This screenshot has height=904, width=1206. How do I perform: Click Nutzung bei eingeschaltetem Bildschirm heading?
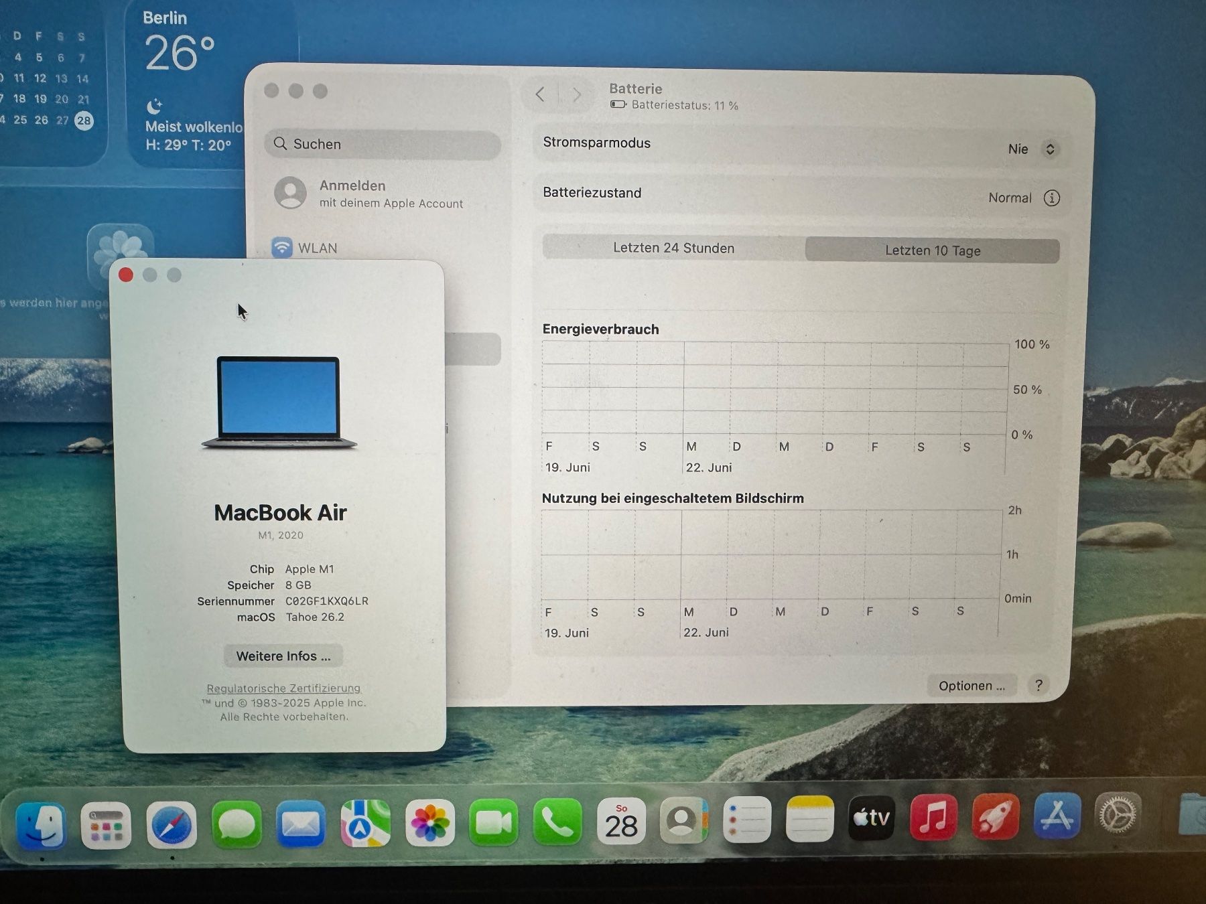click(x=673, y=498)
